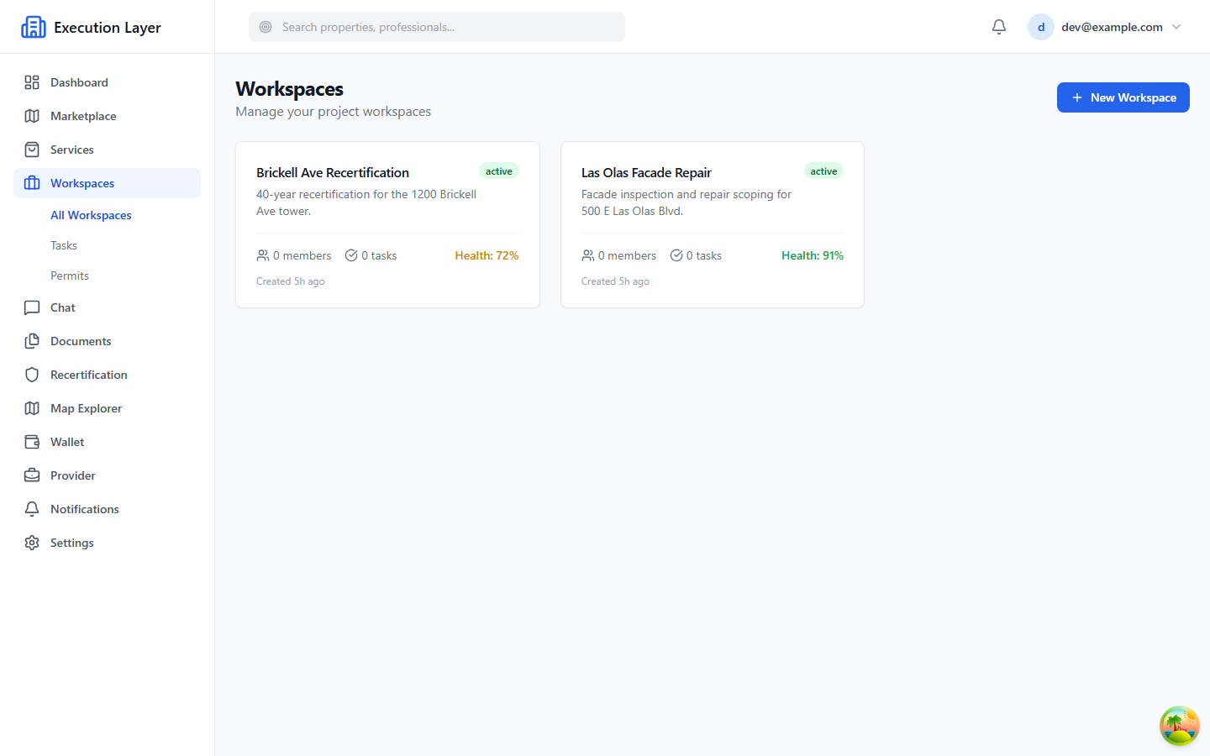Select All Workspaces sub-item
1210x756 pixels.
click(91, 215)
